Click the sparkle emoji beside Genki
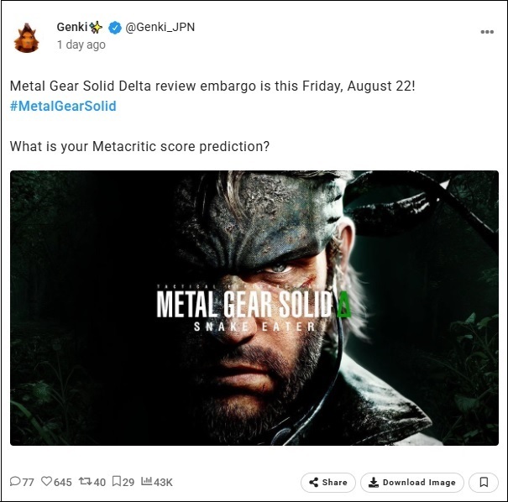Image resolution: width=508 pixels, height=502 pixels. pyautogui.click(x=96, y=27)
